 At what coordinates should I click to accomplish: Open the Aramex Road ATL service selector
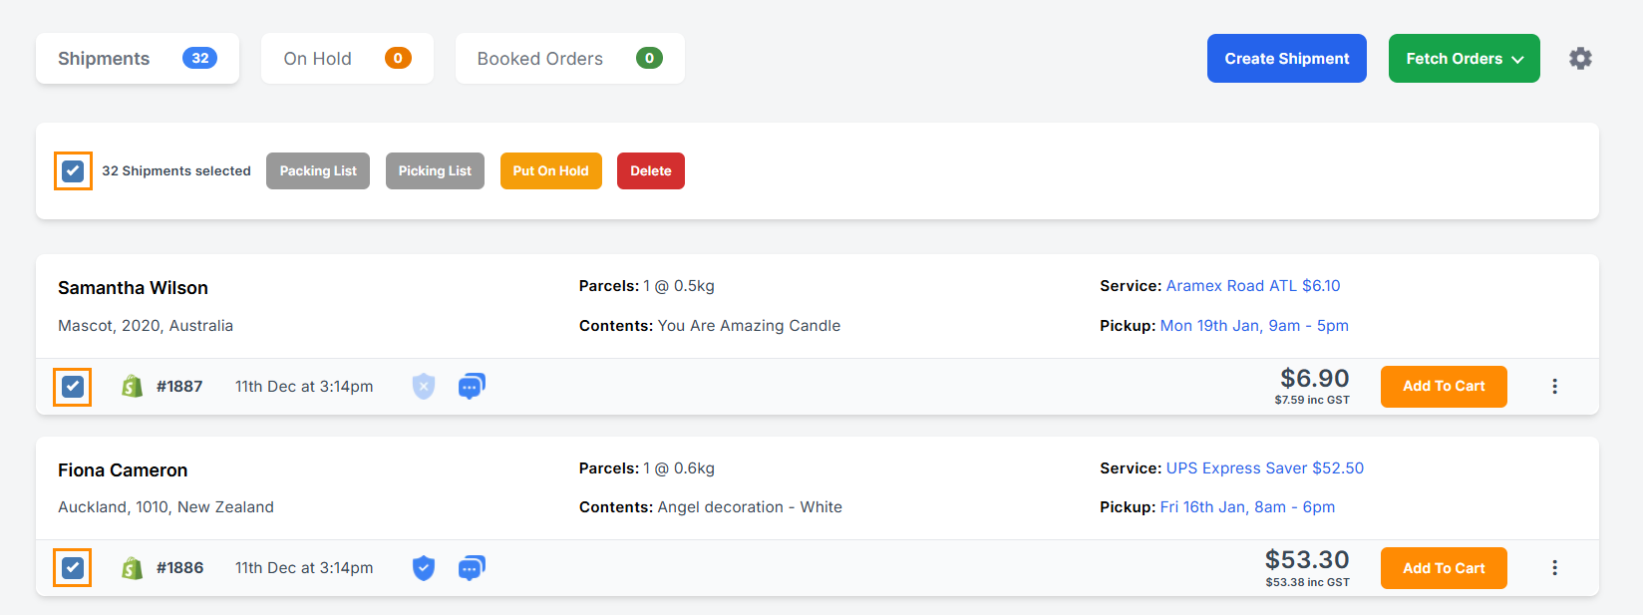pos(1253,285)
